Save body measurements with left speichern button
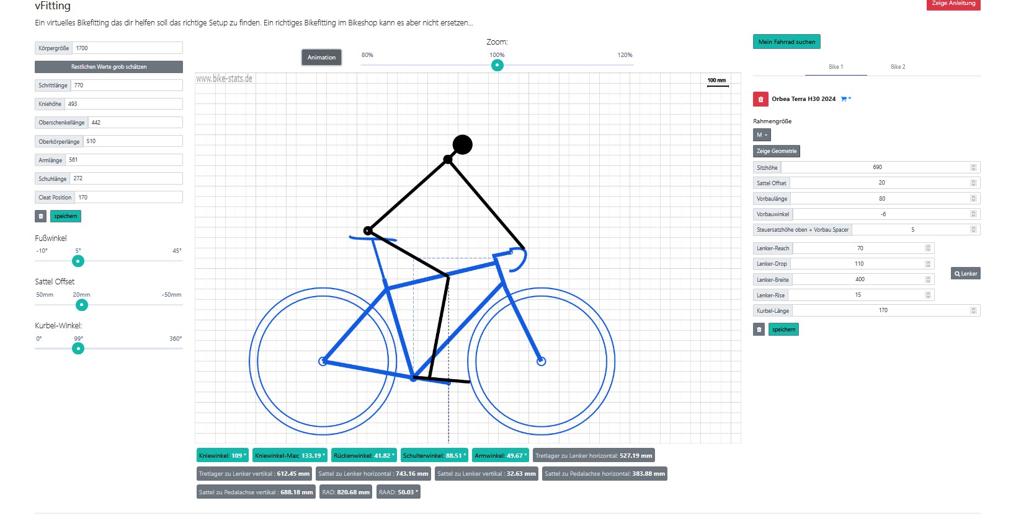Screen dimensions: 1034x516 pyautogui.click(x=66, y=216)
